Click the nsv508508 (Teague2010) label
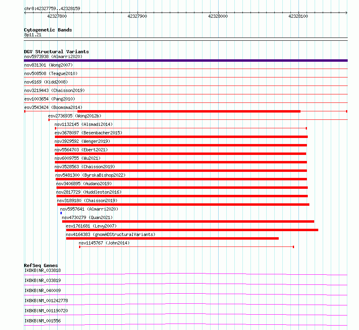Screen dimensions: 359x330 point(51,73)
